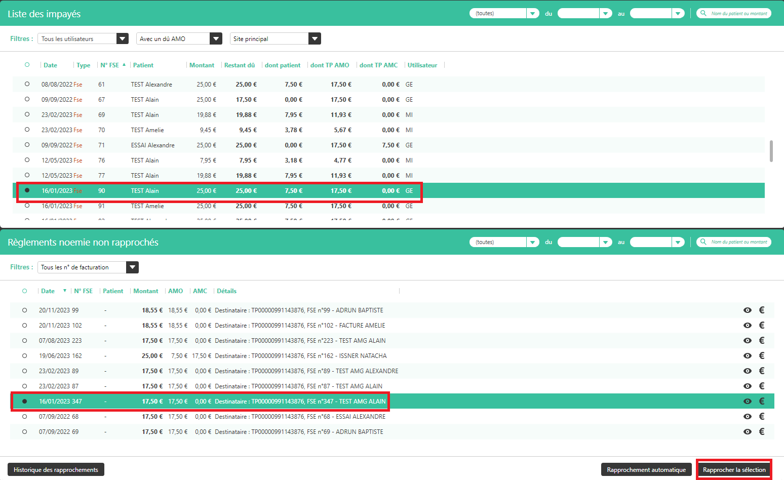Select radio for ESSAI Alexandre unpaid FSE 71
The width and height of the screenshot is (784, 480).
pos(27,145)
